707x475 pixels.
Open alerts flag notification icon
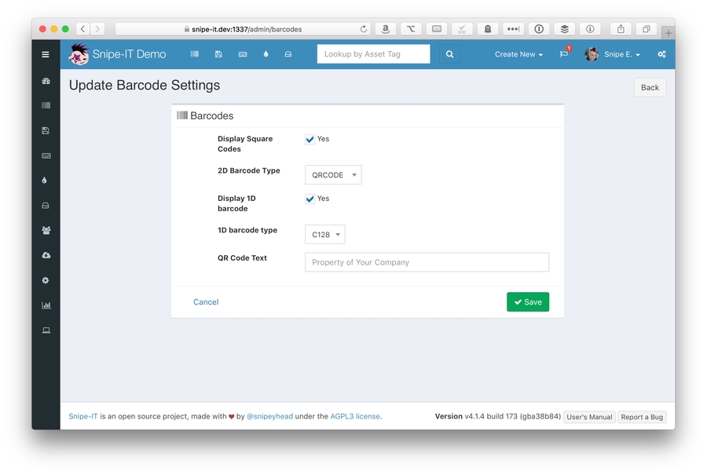tap(564, 54)
